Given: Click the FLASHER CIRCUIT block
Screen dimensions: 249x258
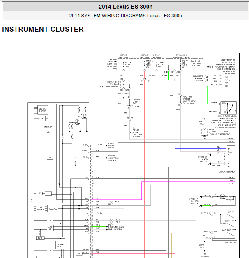Looking at the screenshot, I should (61, 245).
